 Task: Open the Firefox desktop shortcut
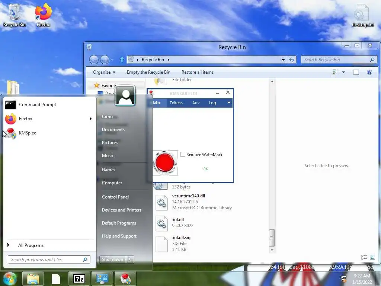(43, 15)
